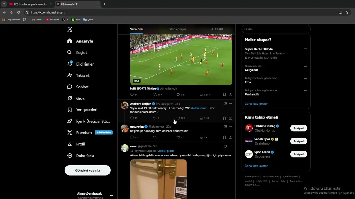Share umurafan post
The image size is (355, 199).
[x=230, y=137]
